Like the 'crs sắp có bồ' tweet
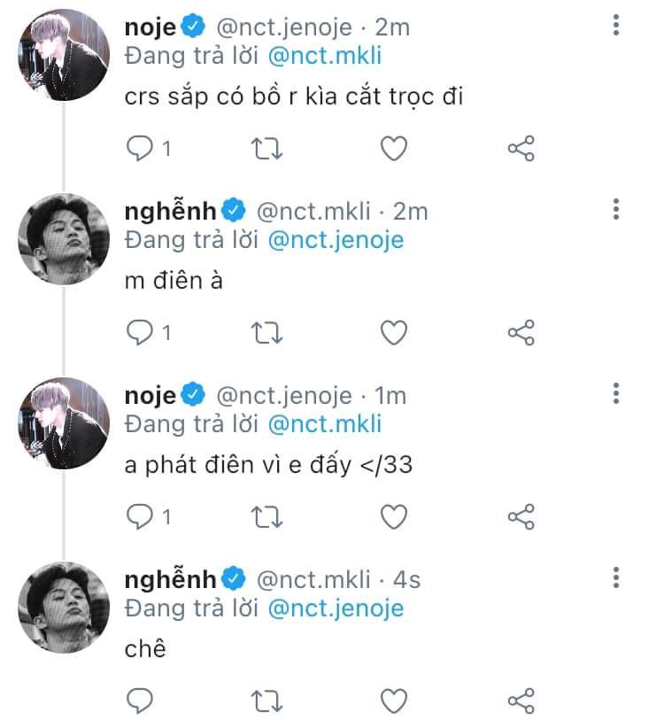664x728 pixels. point(393,149)
